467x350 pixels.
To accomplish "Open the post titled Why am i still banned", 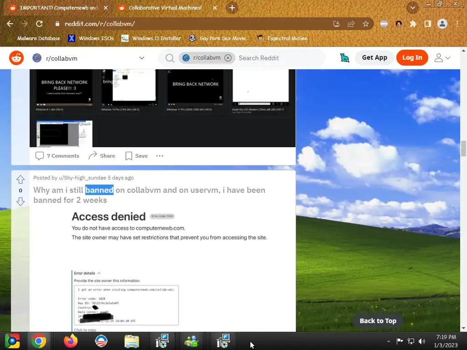I will 149,195.
